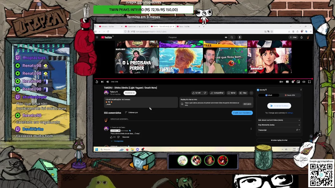The width and height of the screenshot is (335, 188).
Task: Expand Ask about current Video (beta)
Action: point(279,120)
